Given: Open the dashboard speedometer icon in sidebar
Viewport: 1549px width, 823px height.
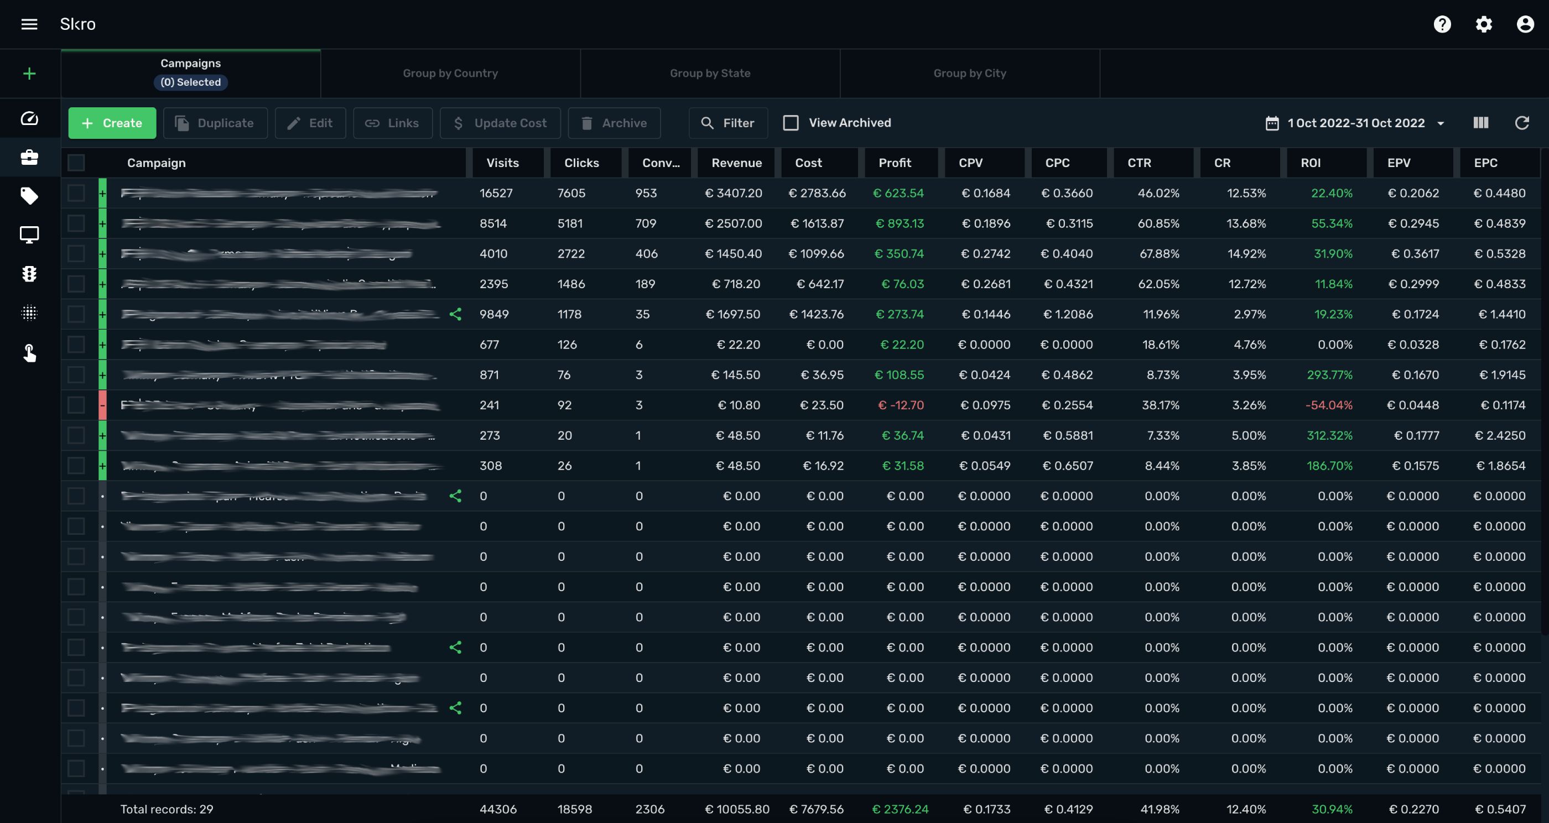Looking at the screenshot, I should pos(29,118).
